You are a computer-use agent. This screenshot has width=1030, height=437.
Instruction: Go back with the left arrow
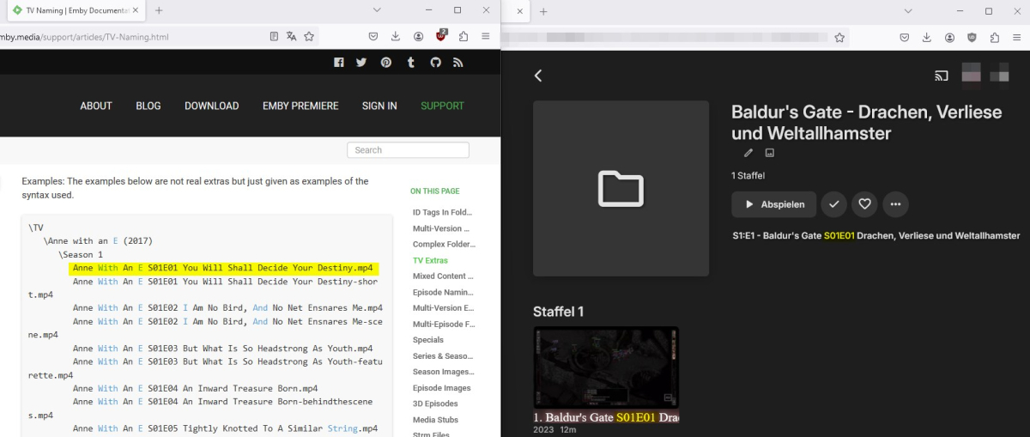[x=538, y=76]
